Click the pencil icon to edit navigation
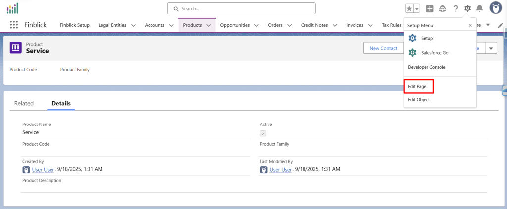This screenshot has width=507, height=209. 501,25
